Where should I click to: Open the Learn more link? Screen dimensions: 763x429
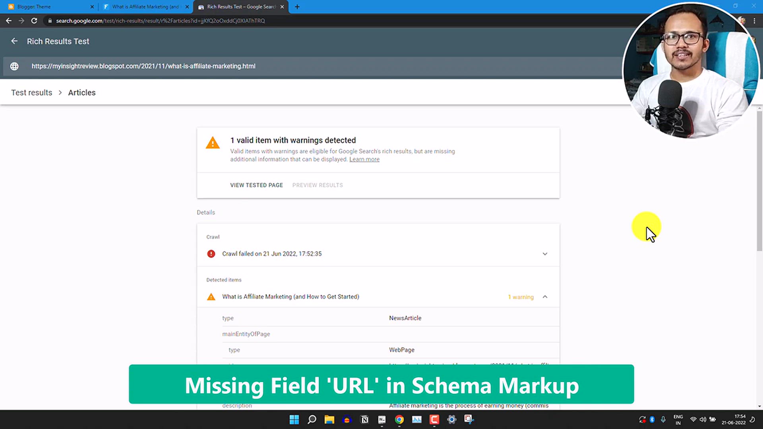pyautogui.click(x=364, y=159)
